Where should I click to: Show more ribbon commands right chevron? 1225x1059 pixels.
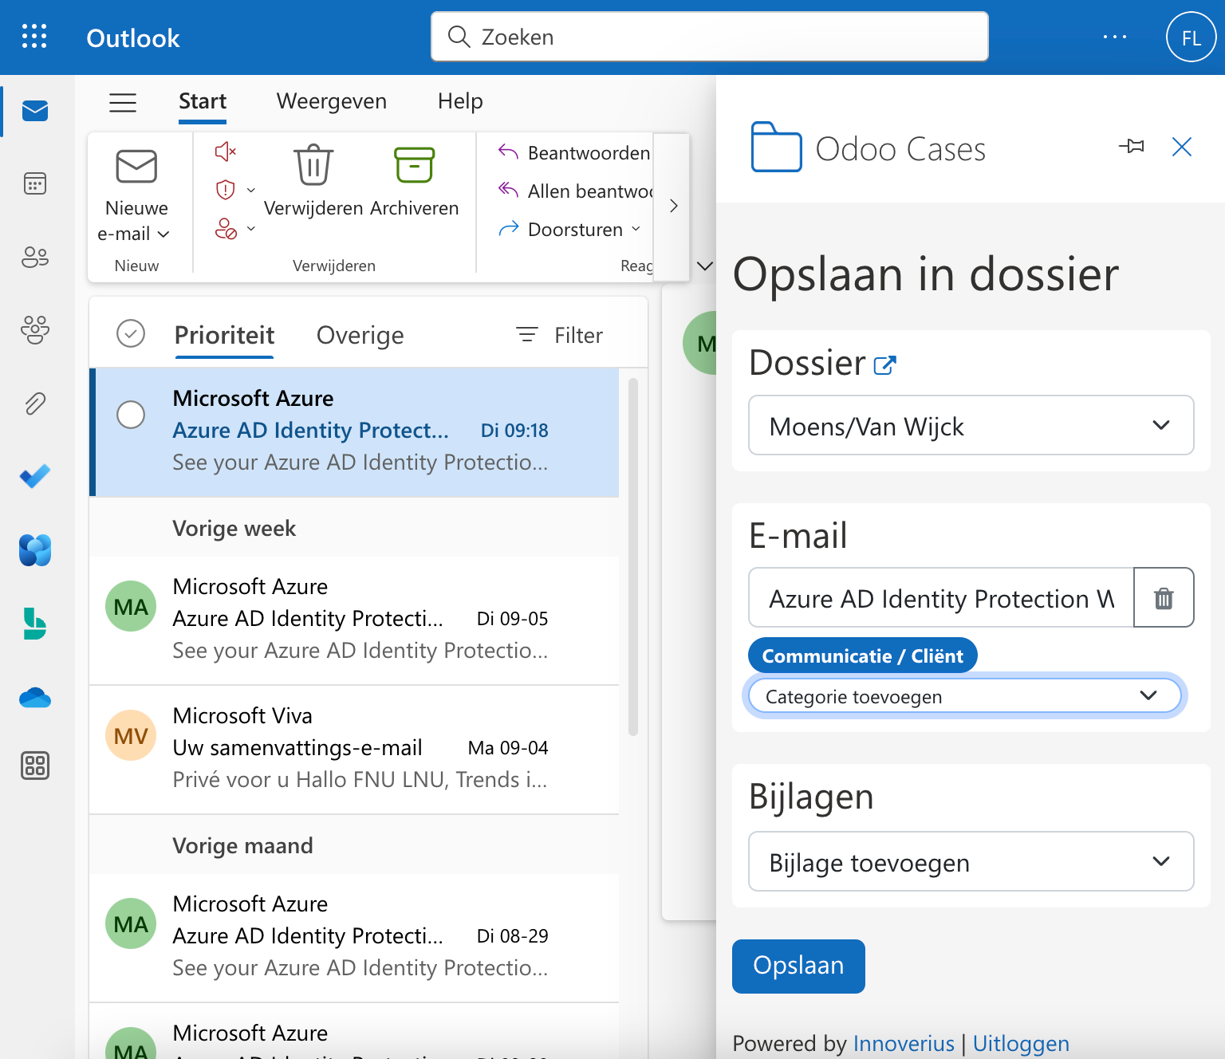coord(674,206)
